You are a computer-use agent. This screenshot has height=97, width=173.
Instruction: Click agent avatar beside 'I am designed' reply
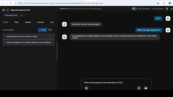point(64,37)
